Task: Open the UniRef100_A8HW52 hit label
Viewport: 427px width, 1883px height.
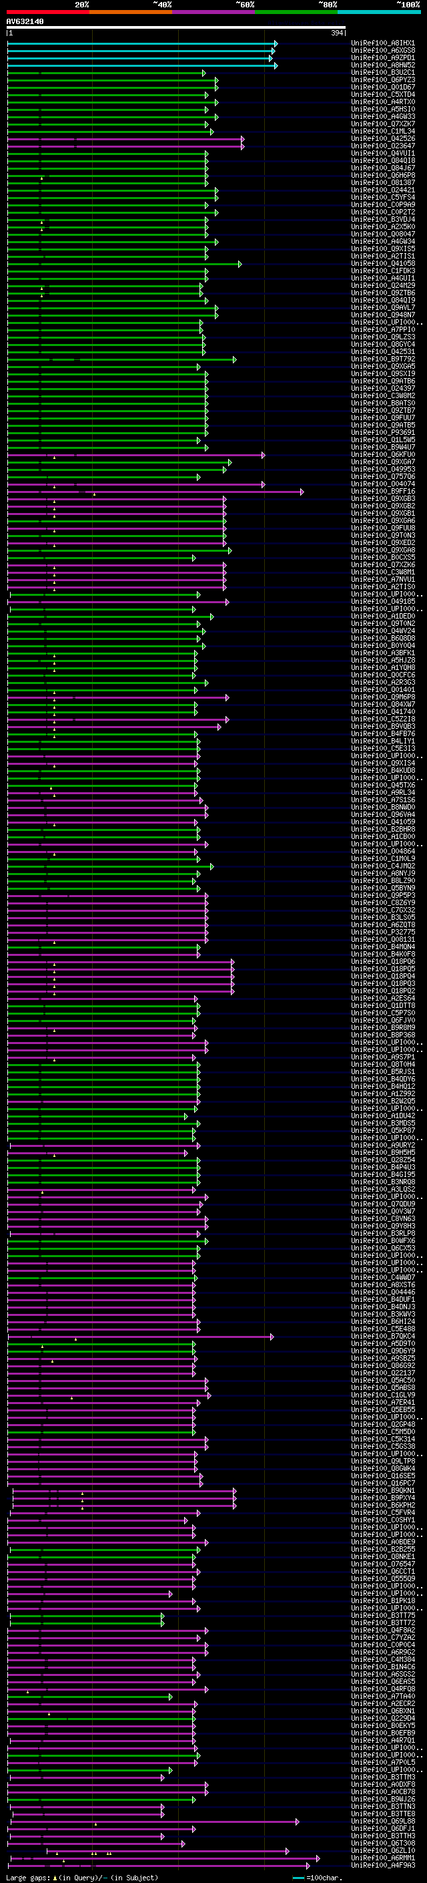Action: 383,65
